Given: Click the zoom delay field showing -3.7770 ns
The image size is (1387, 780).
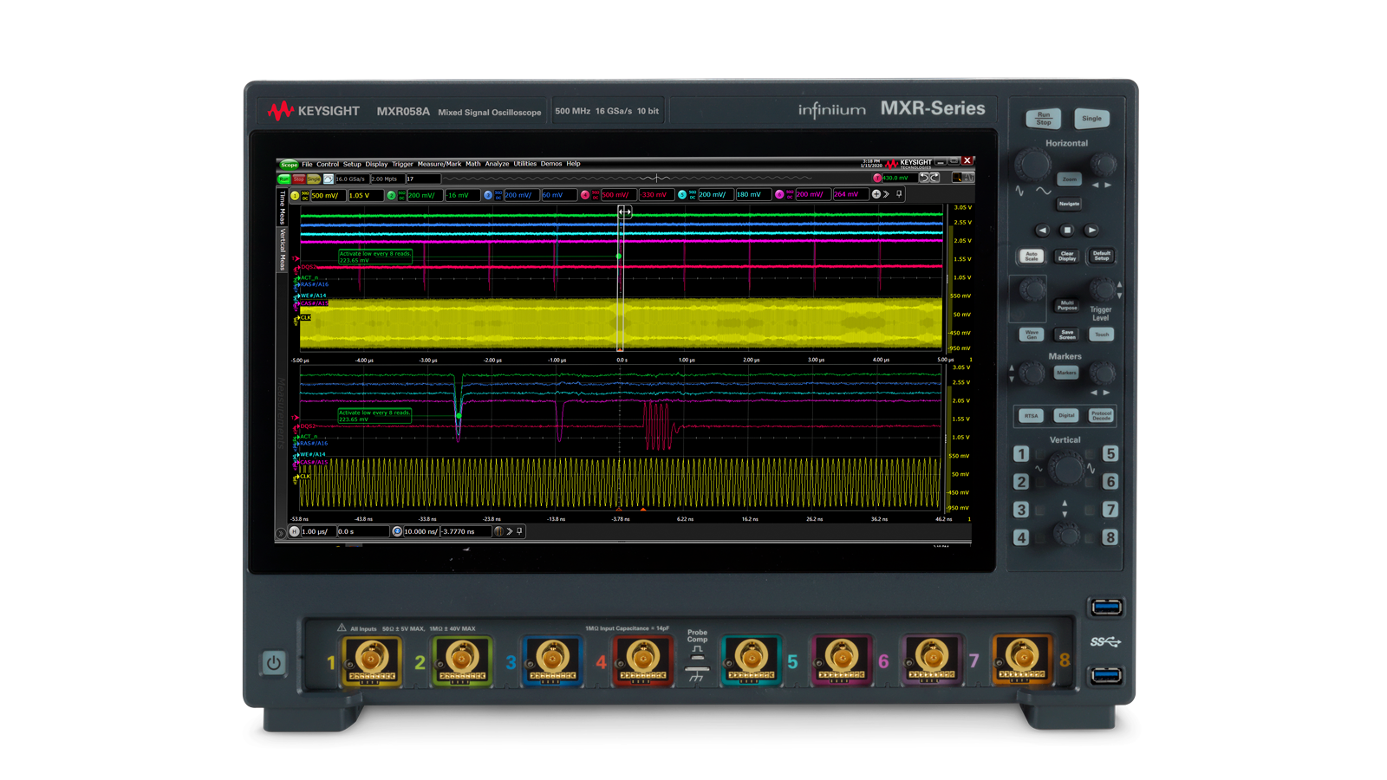Looking at the screenshot, I should click(466, 531).
